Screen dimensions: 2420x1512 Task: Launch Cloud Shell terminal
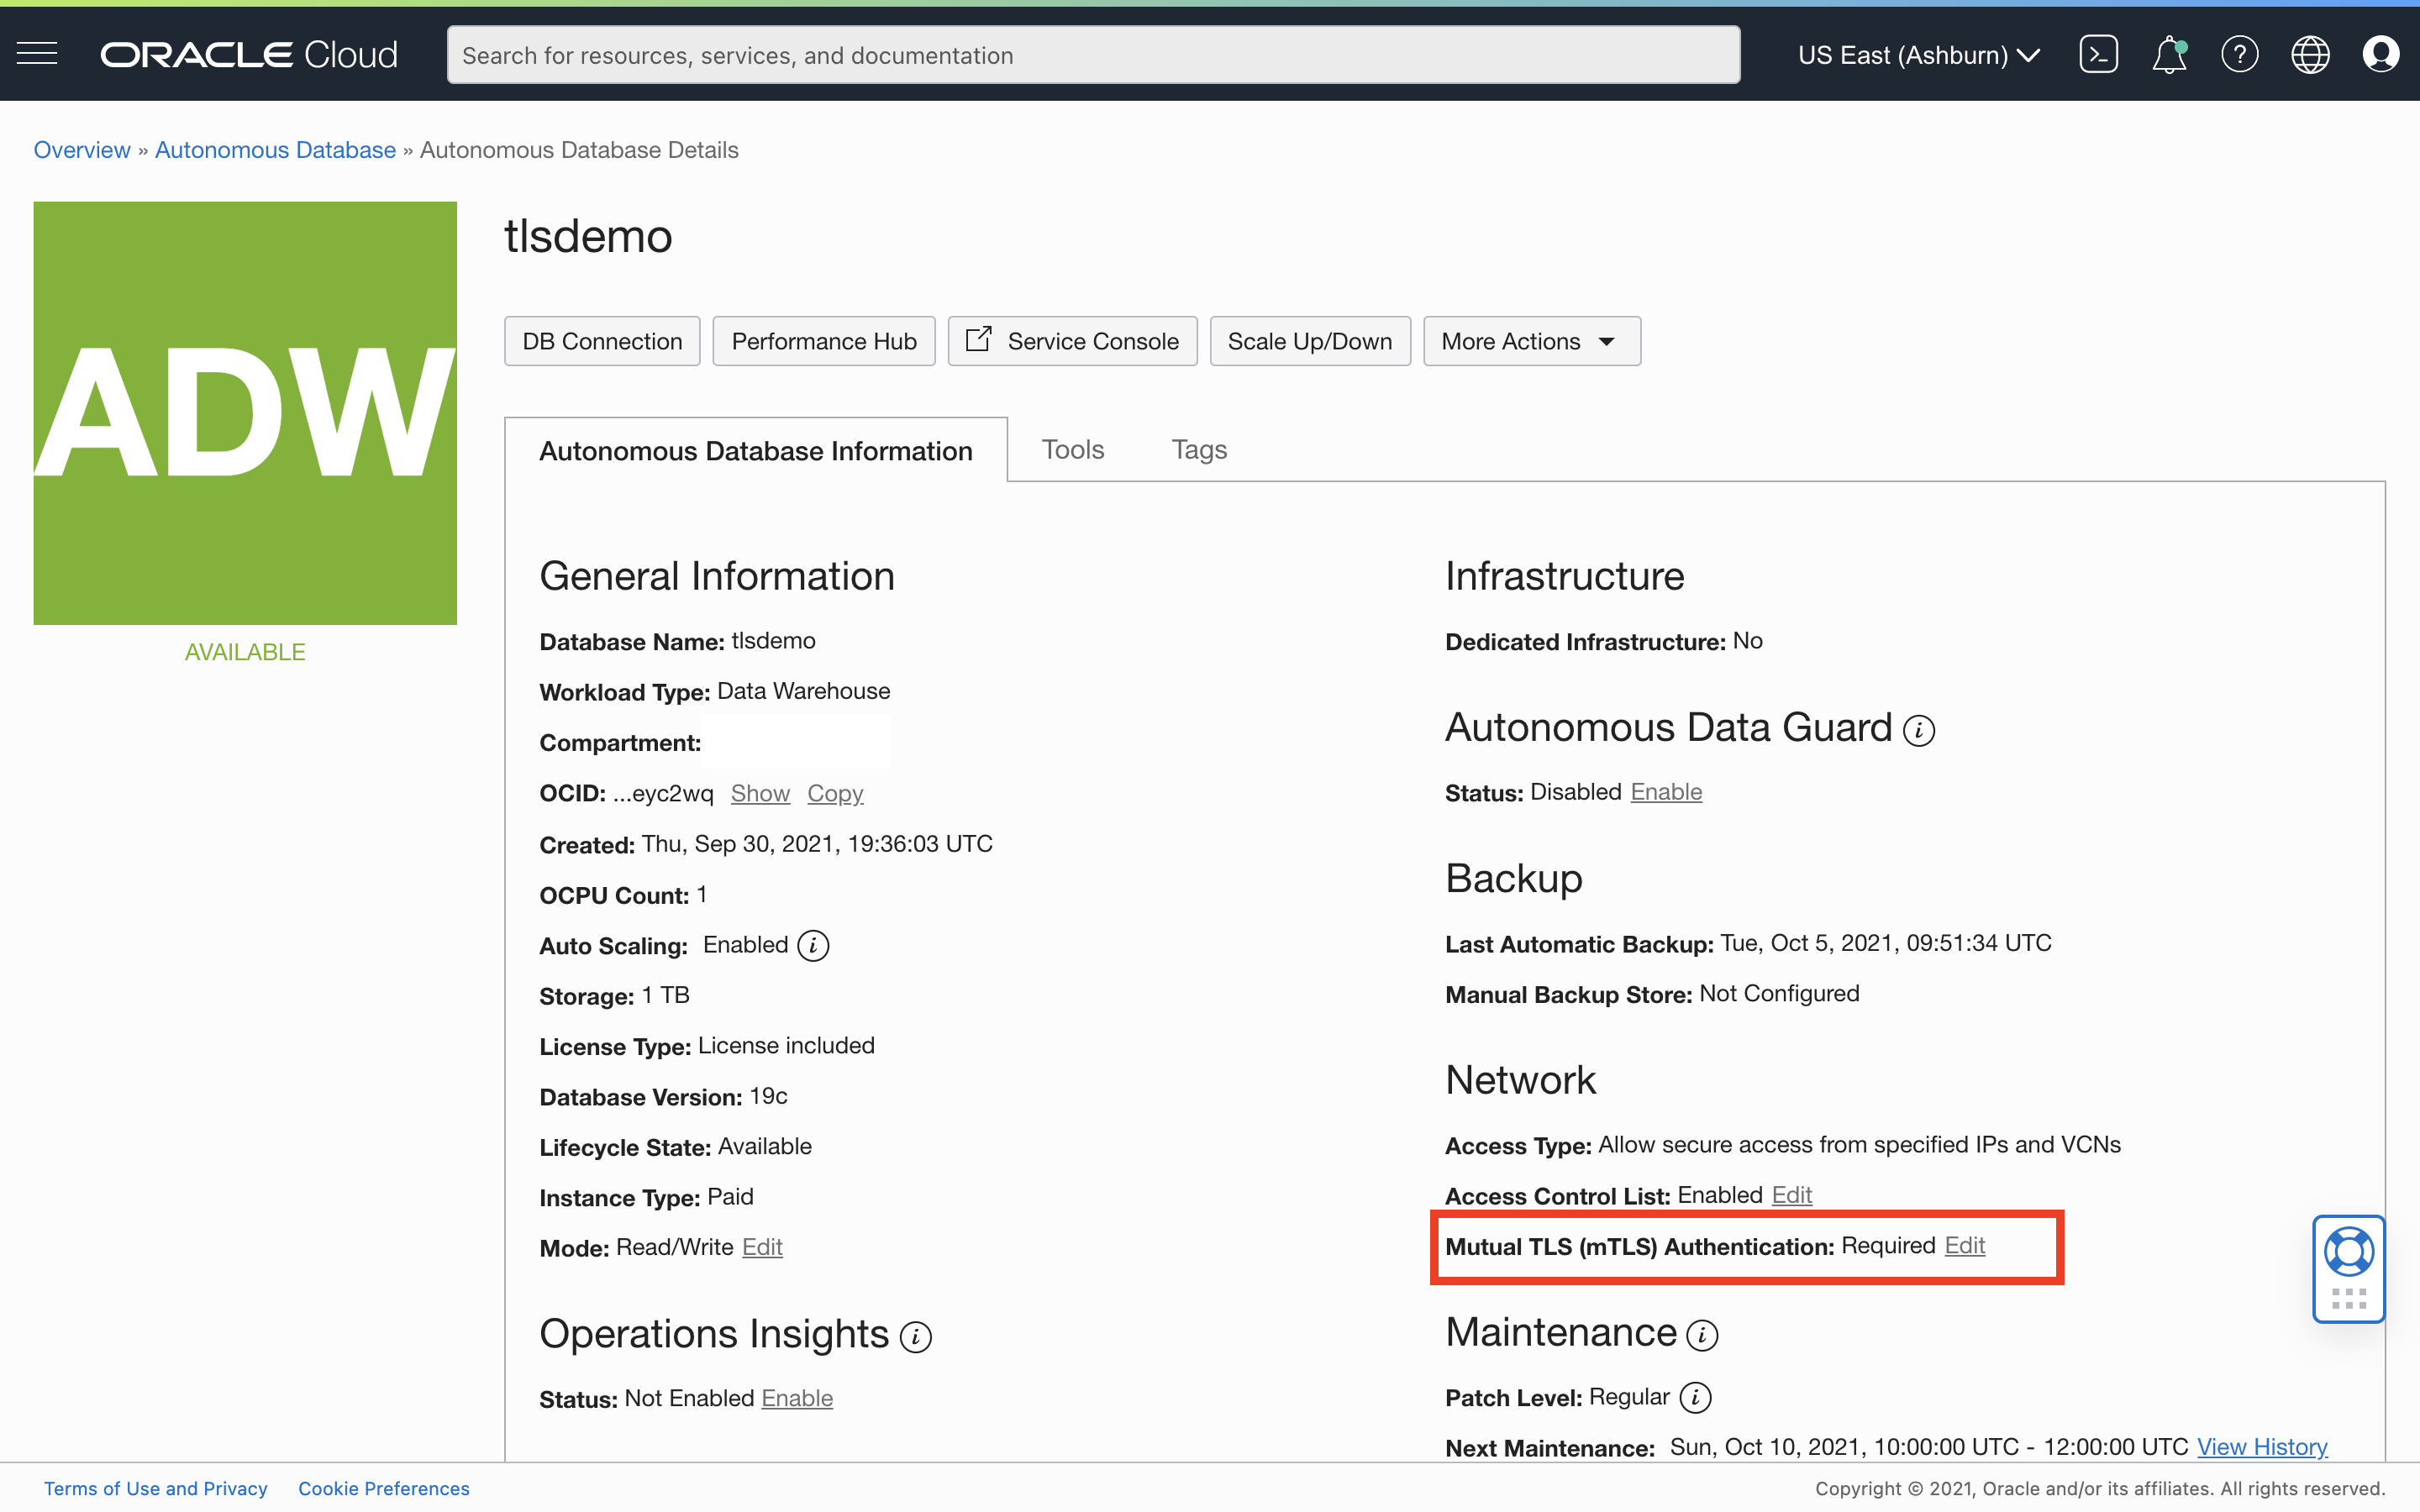(x=2098, y=54)
